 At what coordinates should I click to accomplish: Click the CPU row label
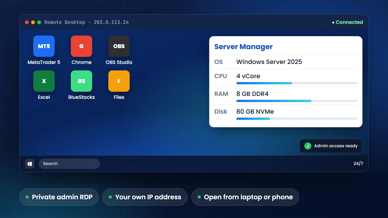(221, 76)
